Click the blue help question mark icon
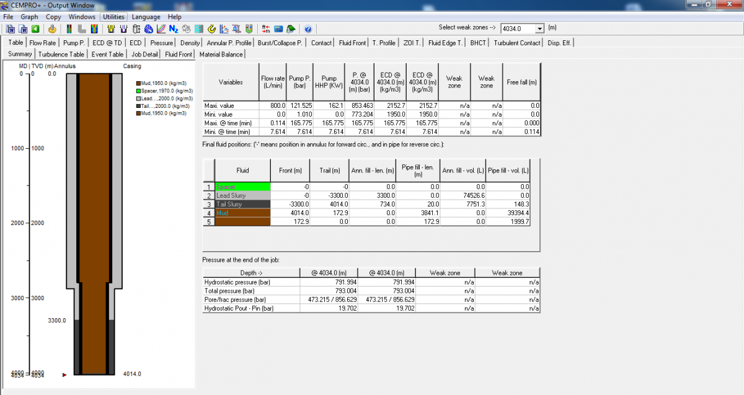 [x=308, y=29]
